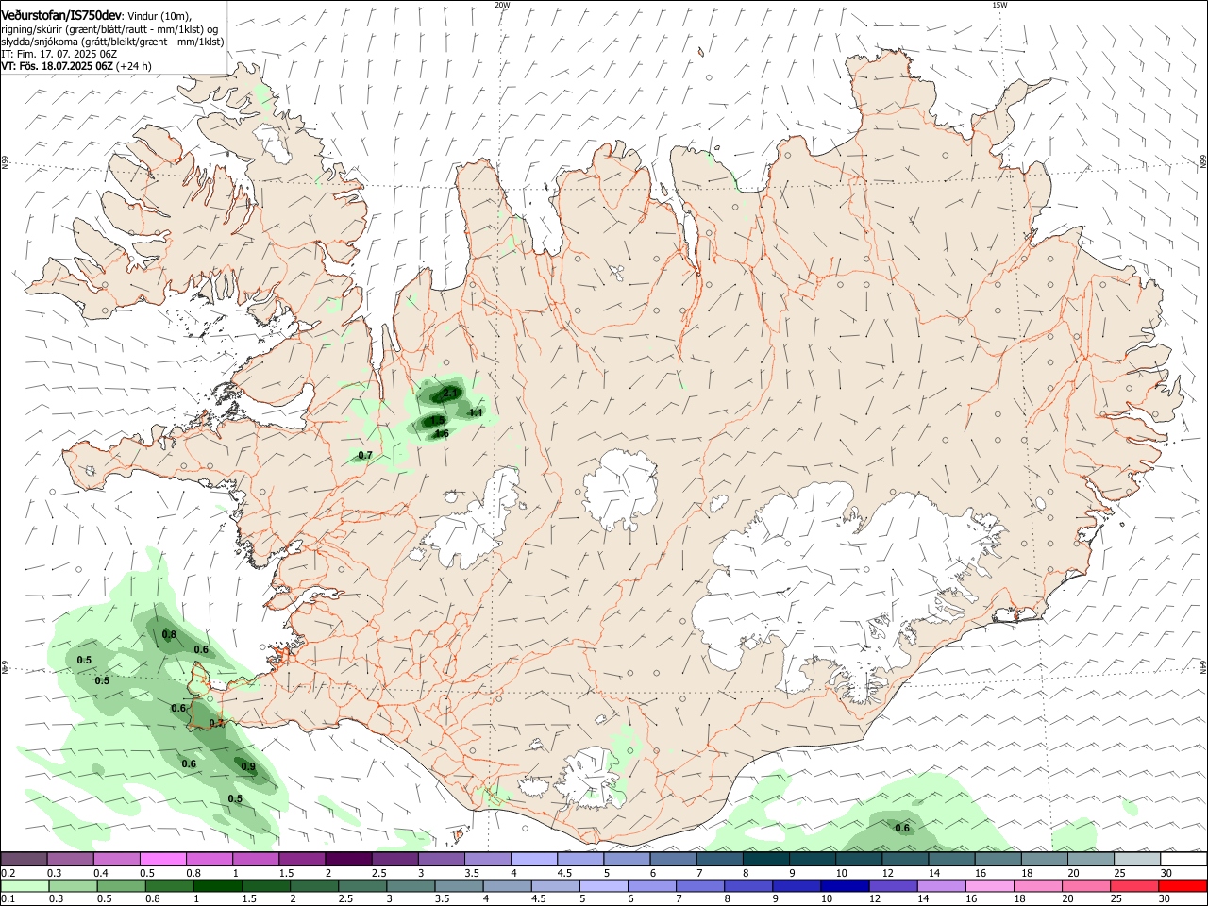The image size is (1208, 906).
Task: Click the "64N" latitude label on right edge
Action: click(x=1203, y=666)
